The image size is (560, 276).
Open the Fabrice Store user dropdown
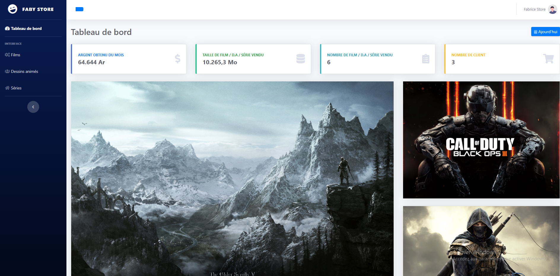(x=540, y=9)
